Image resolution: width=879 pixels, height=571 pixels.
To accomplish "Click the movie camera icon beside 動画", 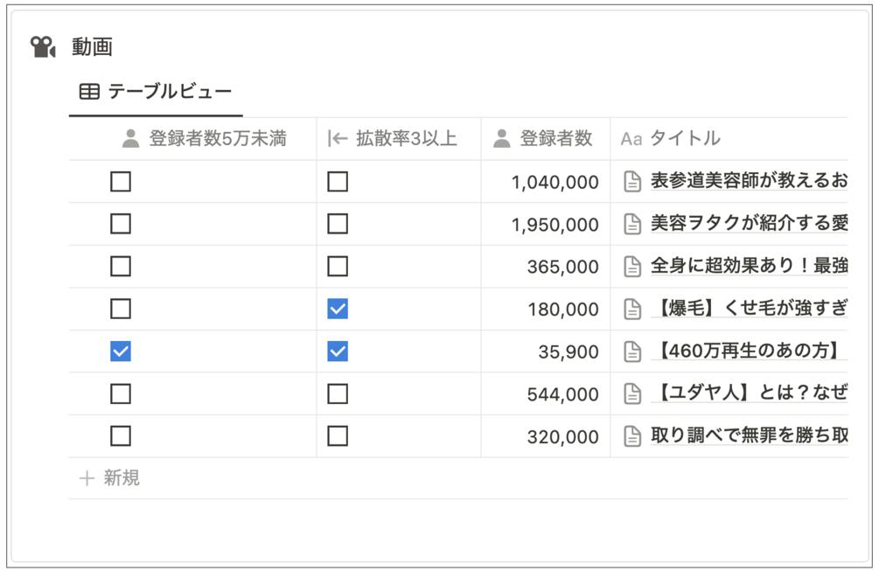I will pos(43,46).
